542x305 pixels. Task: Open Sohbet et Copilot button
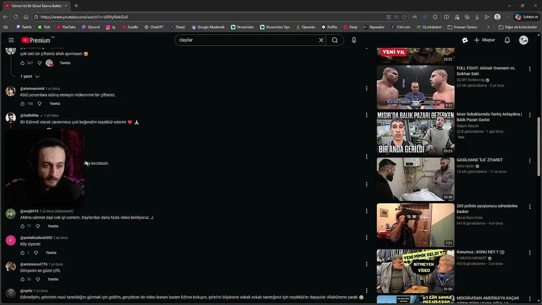pos(526,17)
